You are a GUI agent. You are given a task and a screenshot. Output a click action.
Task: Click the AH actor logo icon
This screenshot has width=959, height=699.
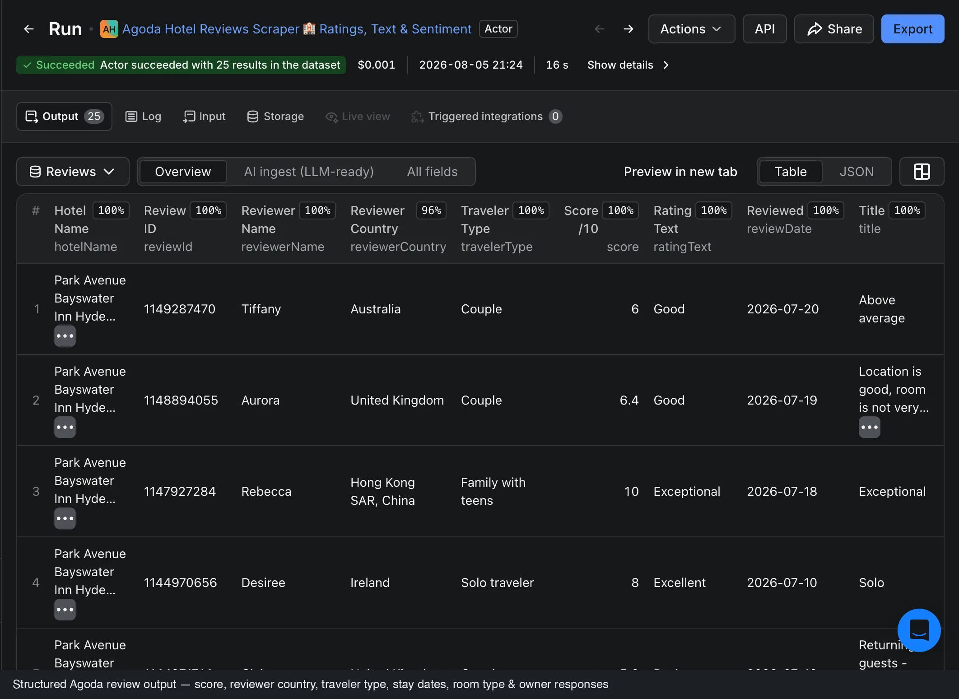(x=109, y=29)
